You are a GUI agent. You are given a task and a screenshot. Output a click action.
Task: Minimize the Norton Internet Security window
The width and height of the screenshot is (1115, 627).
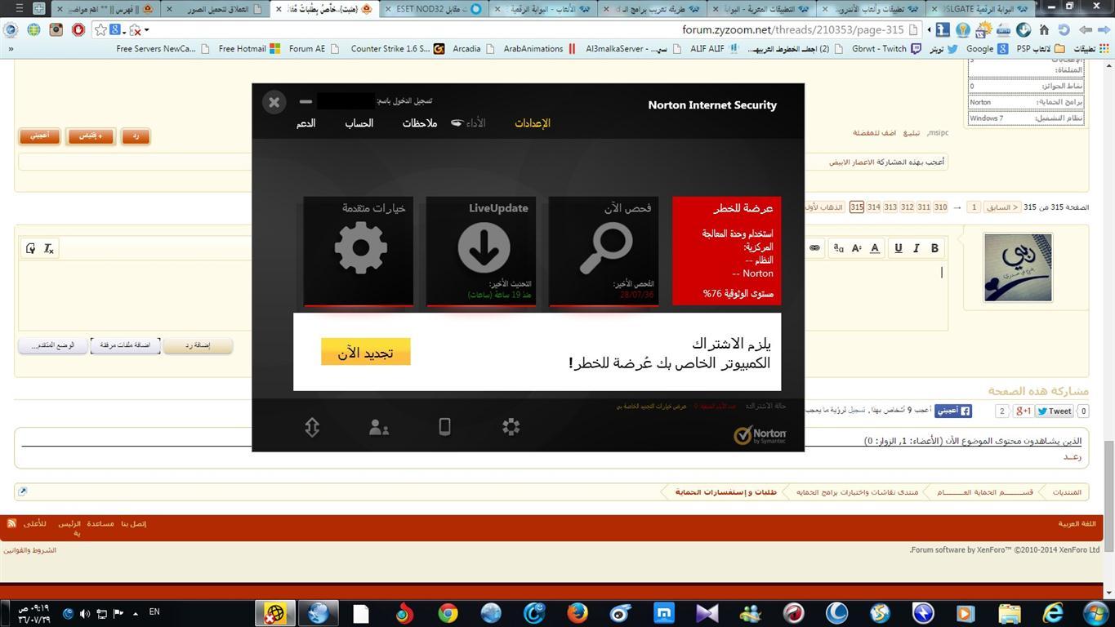point(306,102)
